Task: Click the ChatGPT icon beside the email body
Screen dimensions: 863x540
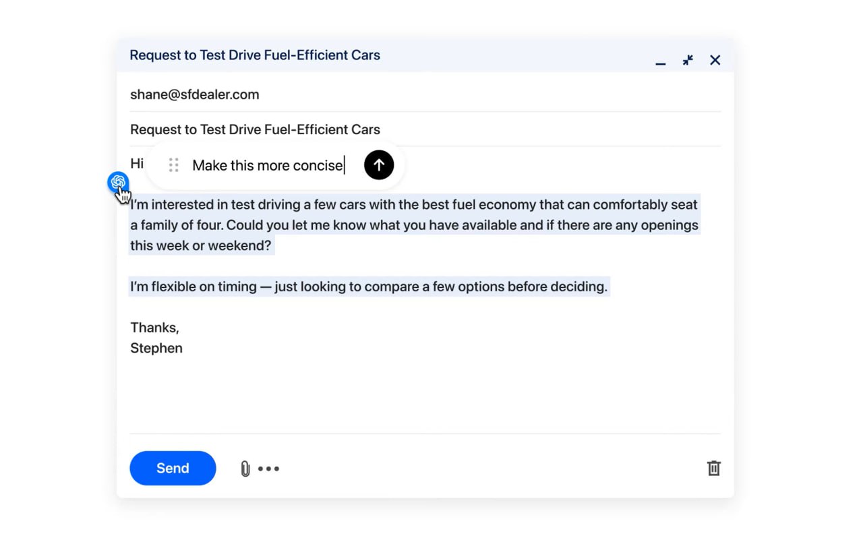Action: (x=118, y=182)
